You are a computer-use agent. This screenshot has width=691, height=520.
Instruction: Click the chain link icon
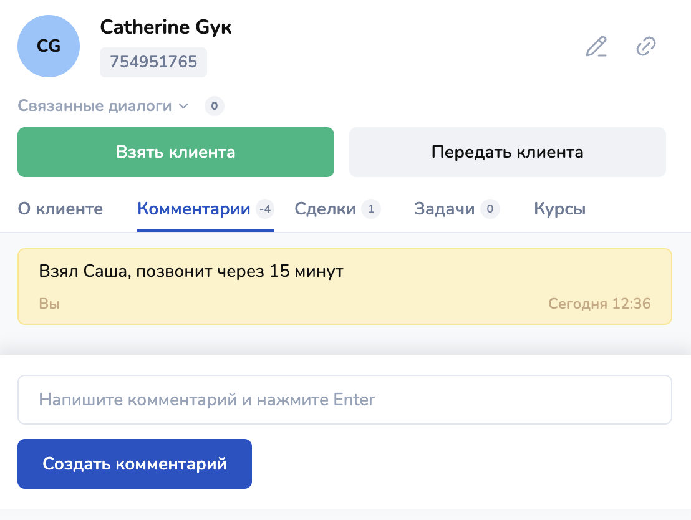coord(645,47)
